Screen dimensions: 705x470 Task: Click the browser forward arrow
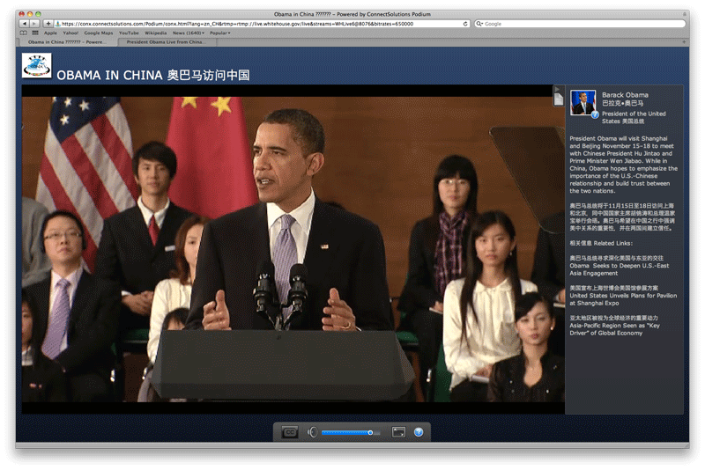point(33,24)
